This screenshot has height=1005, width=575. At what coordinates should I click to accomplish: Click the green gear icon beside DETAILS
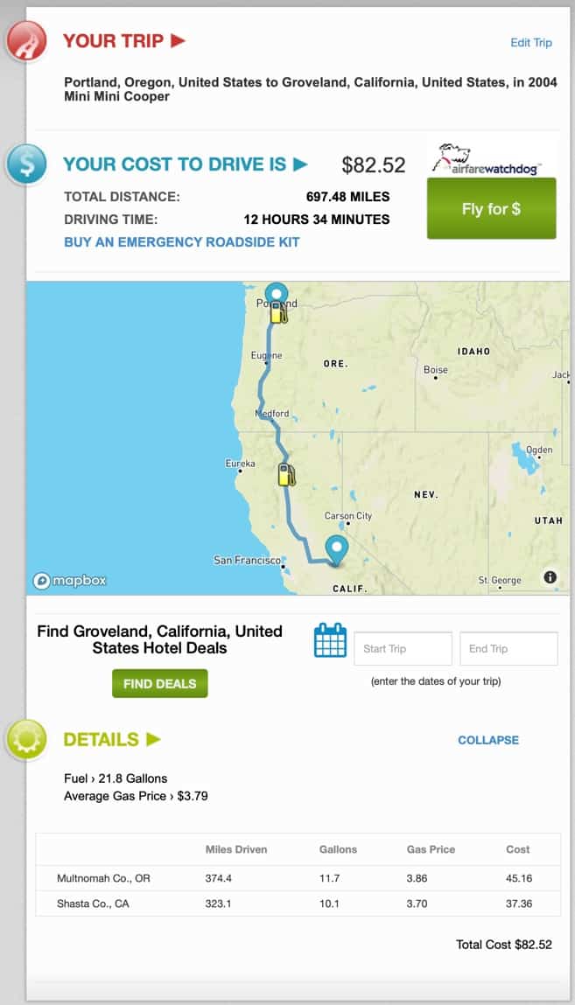pos(26,739)
